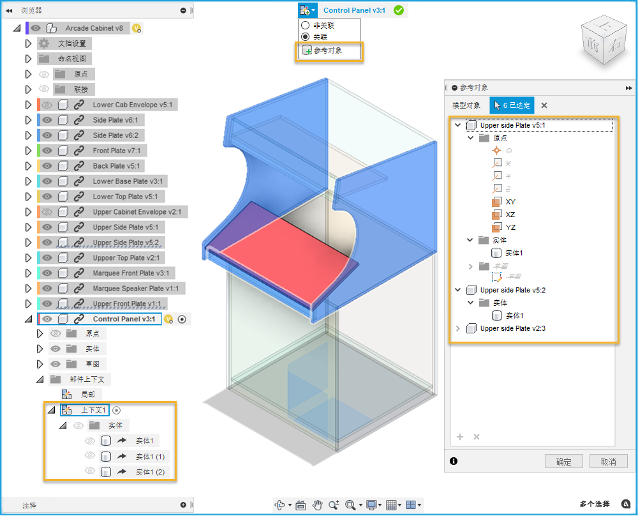Screen dimensions: 638x516
Task: Collapse the 原点 folder in dialog tree
Action: 471,138
